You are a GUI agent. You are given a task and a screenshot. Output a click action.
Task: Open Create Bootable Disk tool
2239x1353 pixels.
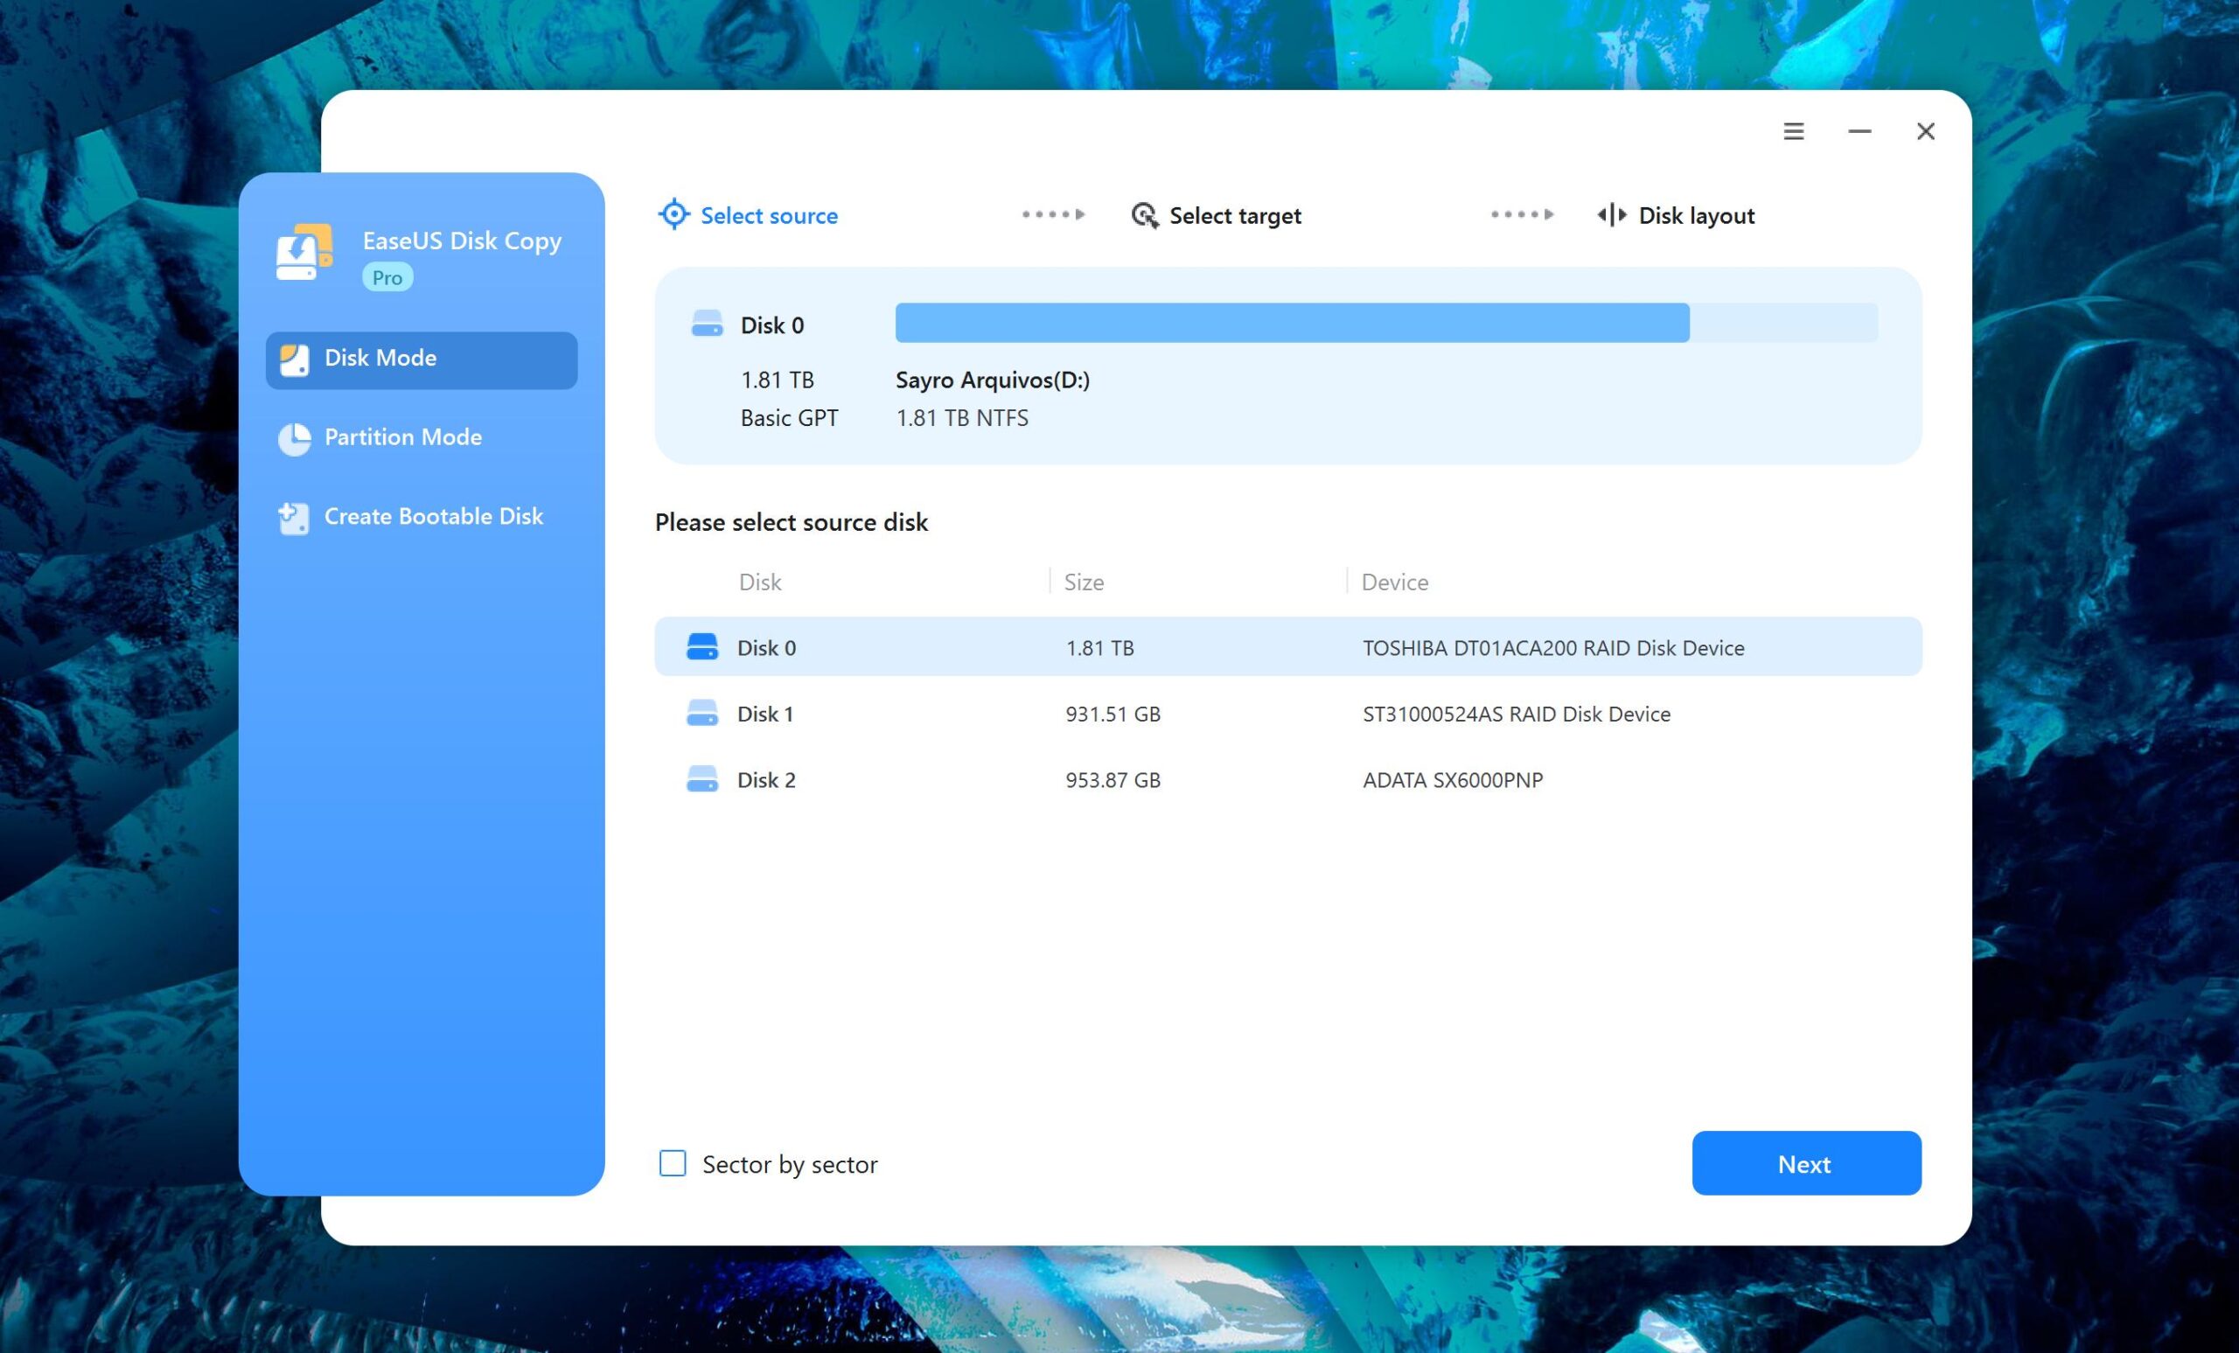[433, 516]
